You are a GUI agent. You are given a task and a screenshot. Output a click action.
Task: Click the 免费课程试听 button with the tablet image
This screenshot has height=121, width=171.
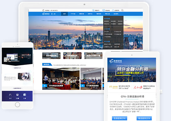[51, 56]
